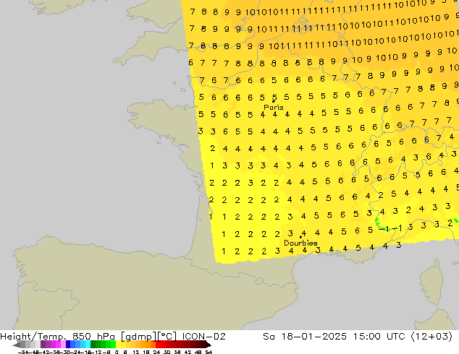The width and height of the screenshot is (459, 354).
Task: Click the dark maroon right arrow end of legend
Action: point(208,345)
